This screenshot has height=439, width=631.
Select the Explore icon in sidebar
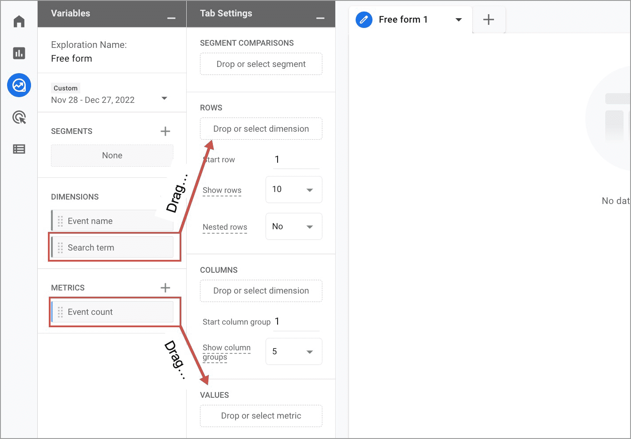19,85
